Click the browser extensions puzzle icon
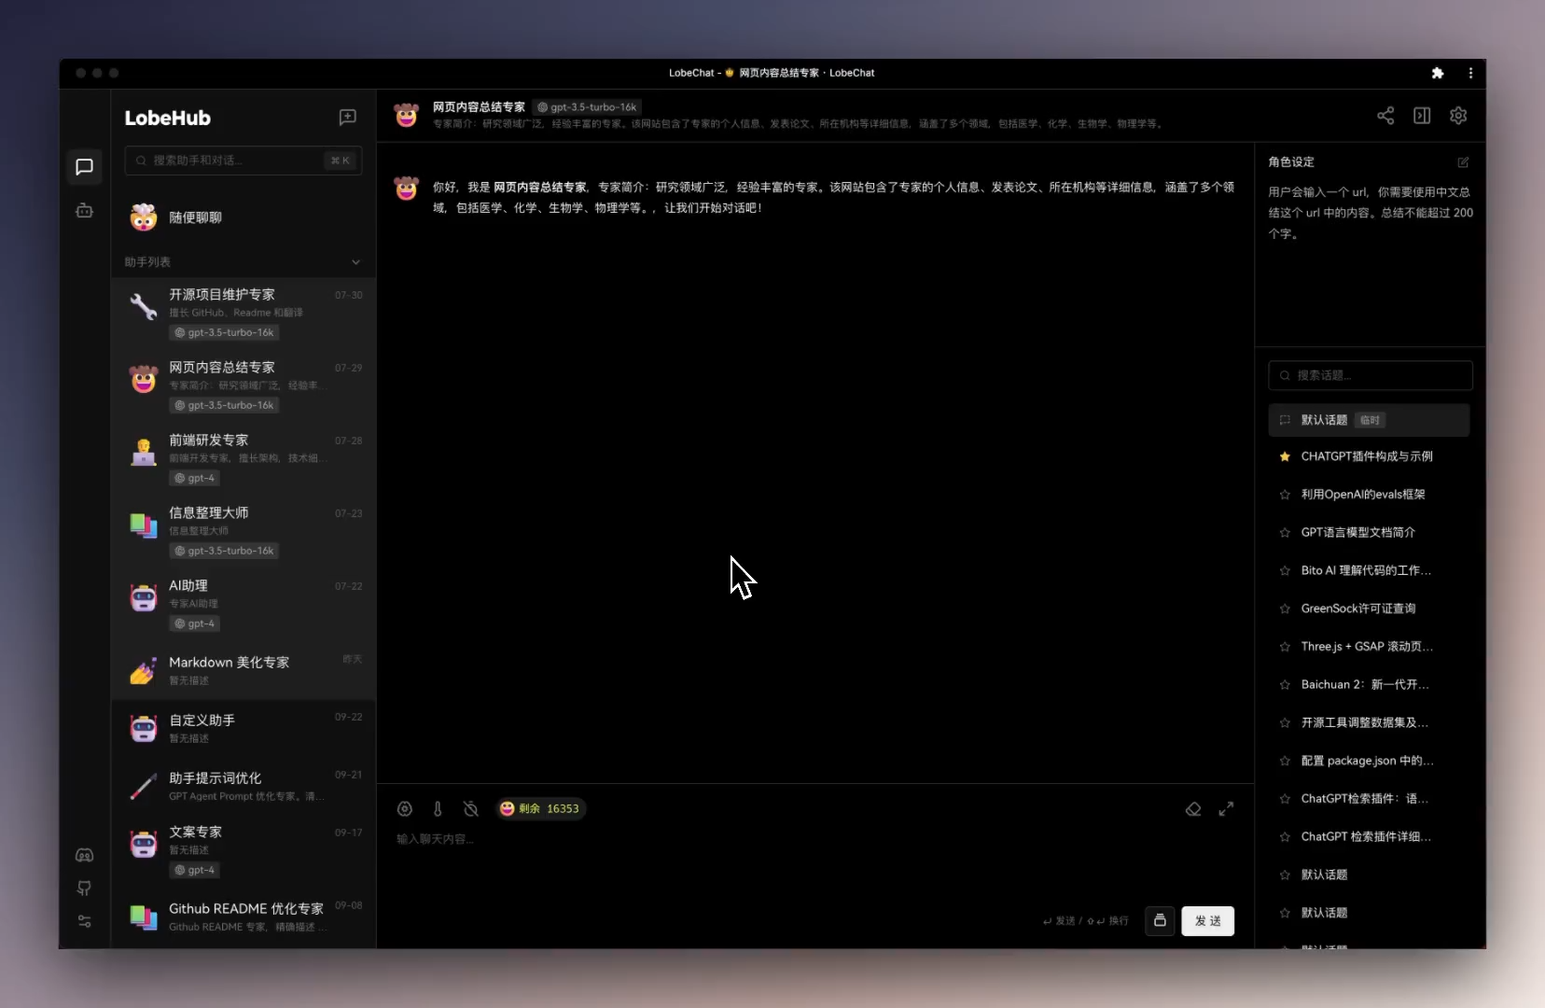The height and width of the screenshot is (1008, 1545). (1438, 73)
